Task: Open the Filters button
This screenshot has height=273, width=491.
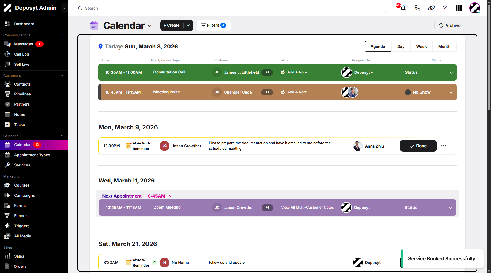Action: pyautogui.click(x=214, y=25)
